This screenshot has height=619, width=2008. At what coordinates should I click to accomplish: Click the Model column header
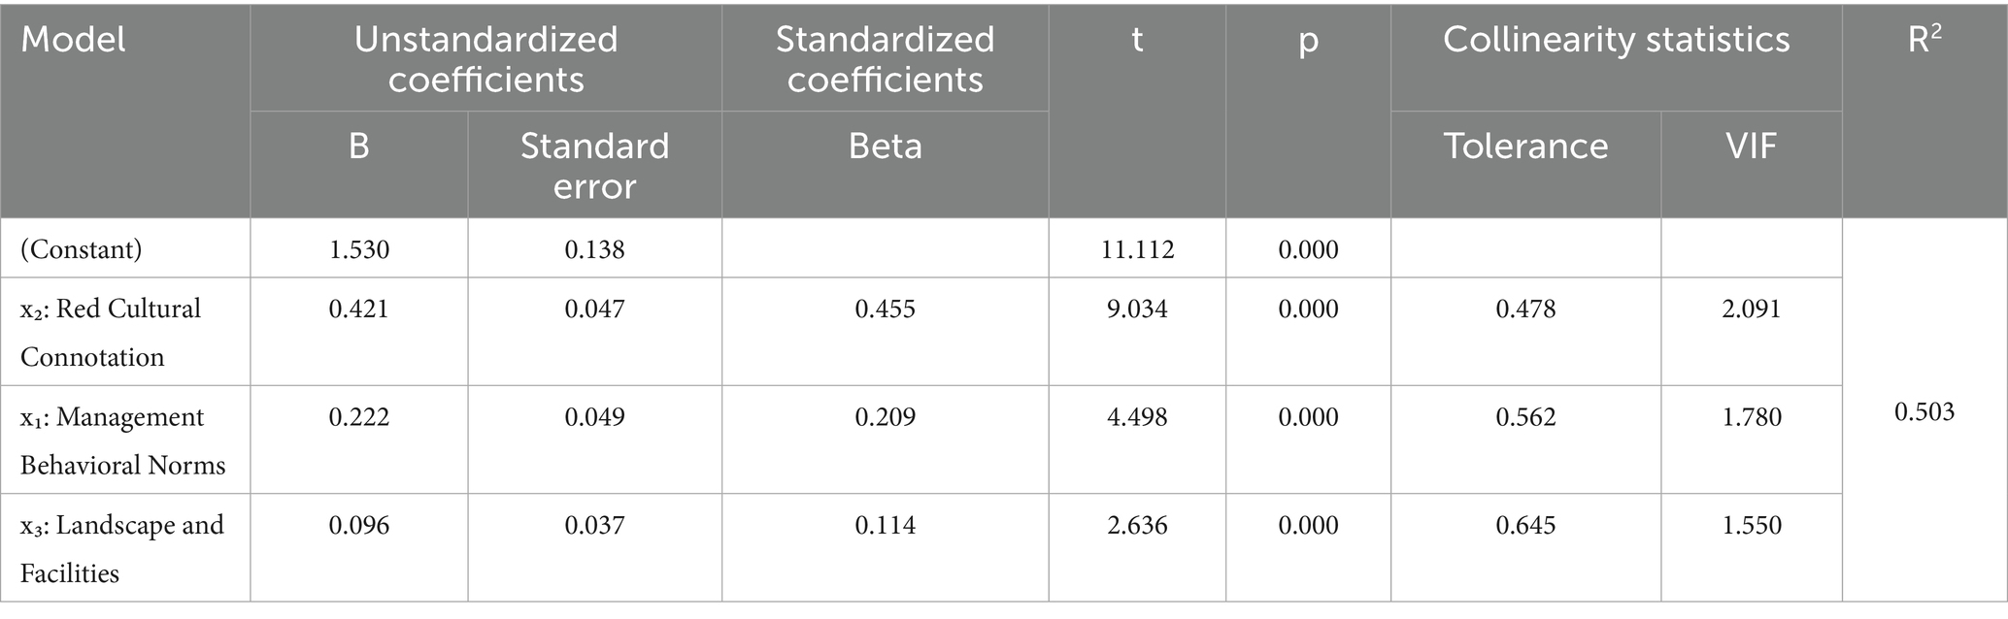74,40
